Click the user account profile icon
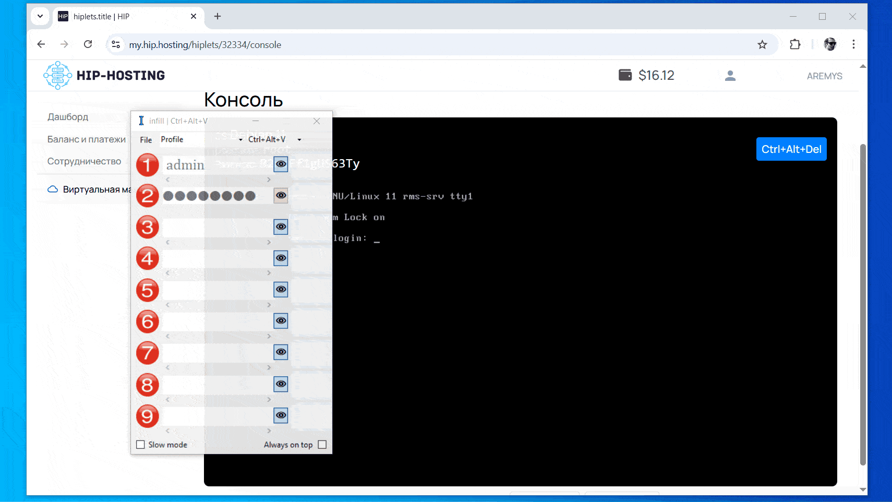 [730, 76]
